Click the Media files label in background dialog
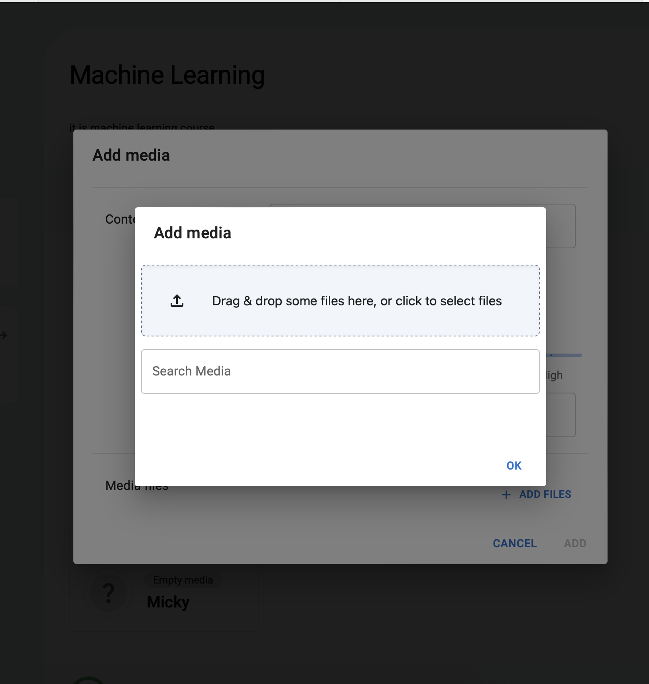The width and height of the screenshot is (649, 684). (137, 485)
